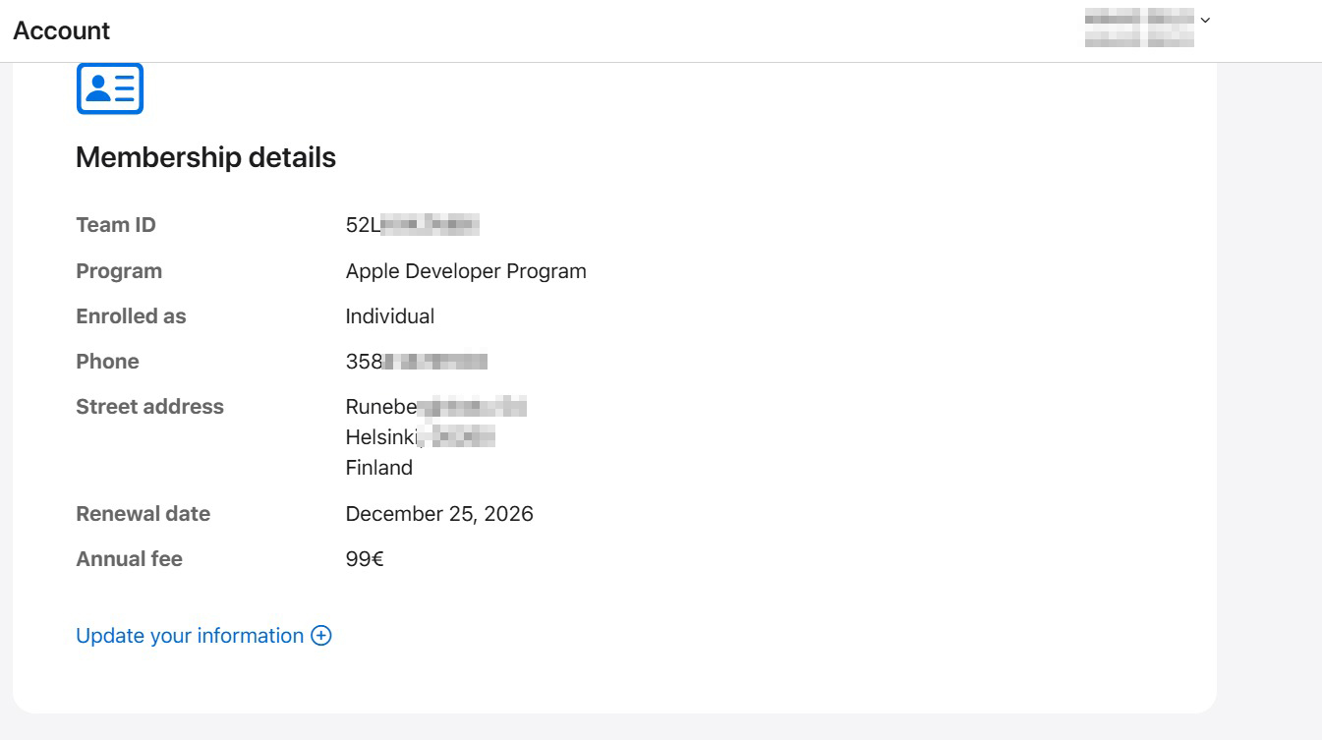Click the Enrolled as label

[131, 316]
